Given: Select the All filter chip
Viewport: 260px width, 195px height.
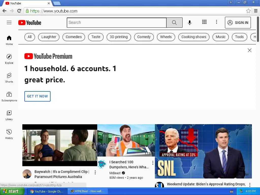Looking at the screenshot, I should coord(30,37).
